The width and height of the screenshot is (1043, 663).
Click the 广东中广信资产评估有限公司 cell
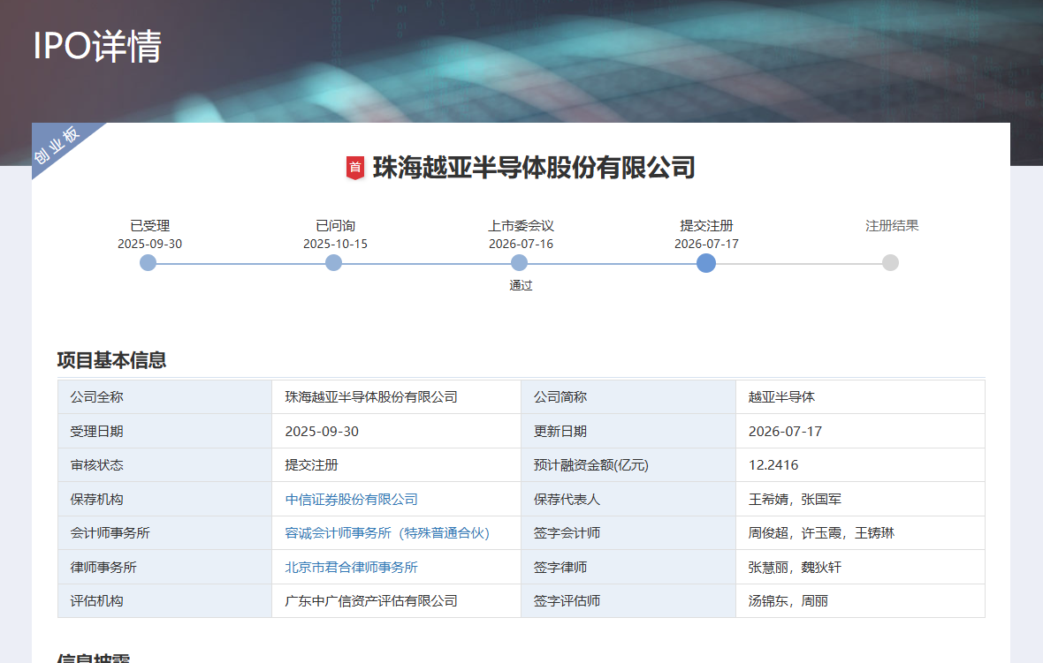tap(397, 601)
